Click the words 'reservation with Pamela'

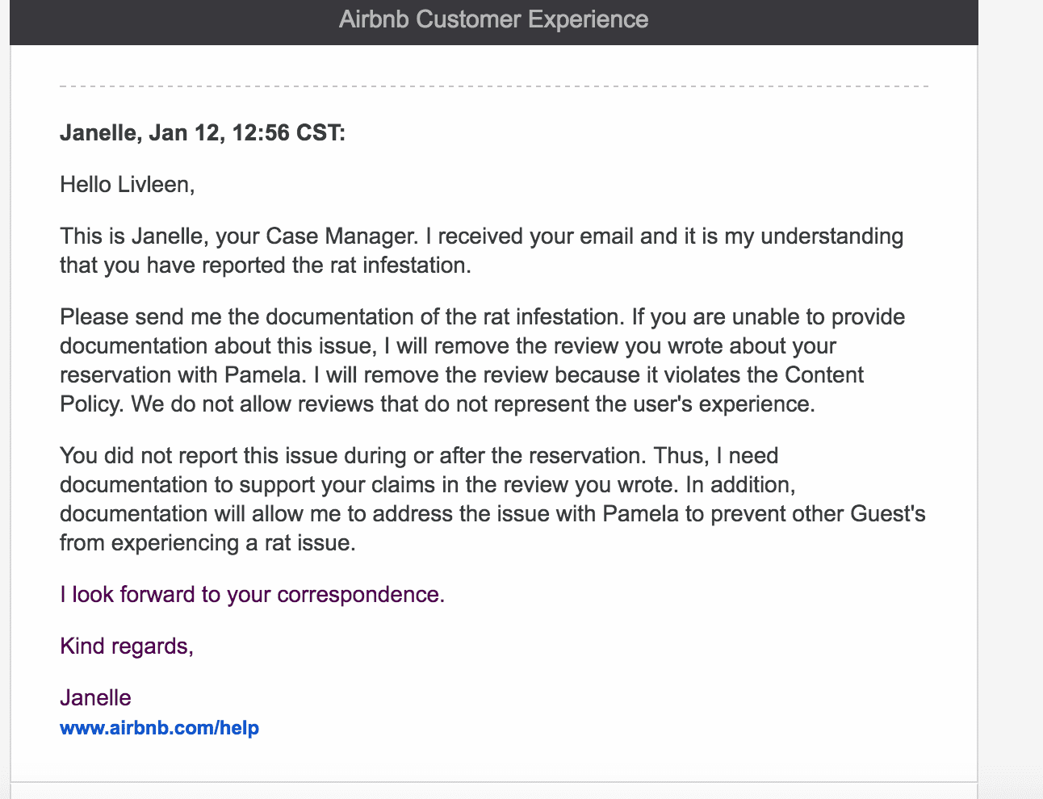click(183, 375)
